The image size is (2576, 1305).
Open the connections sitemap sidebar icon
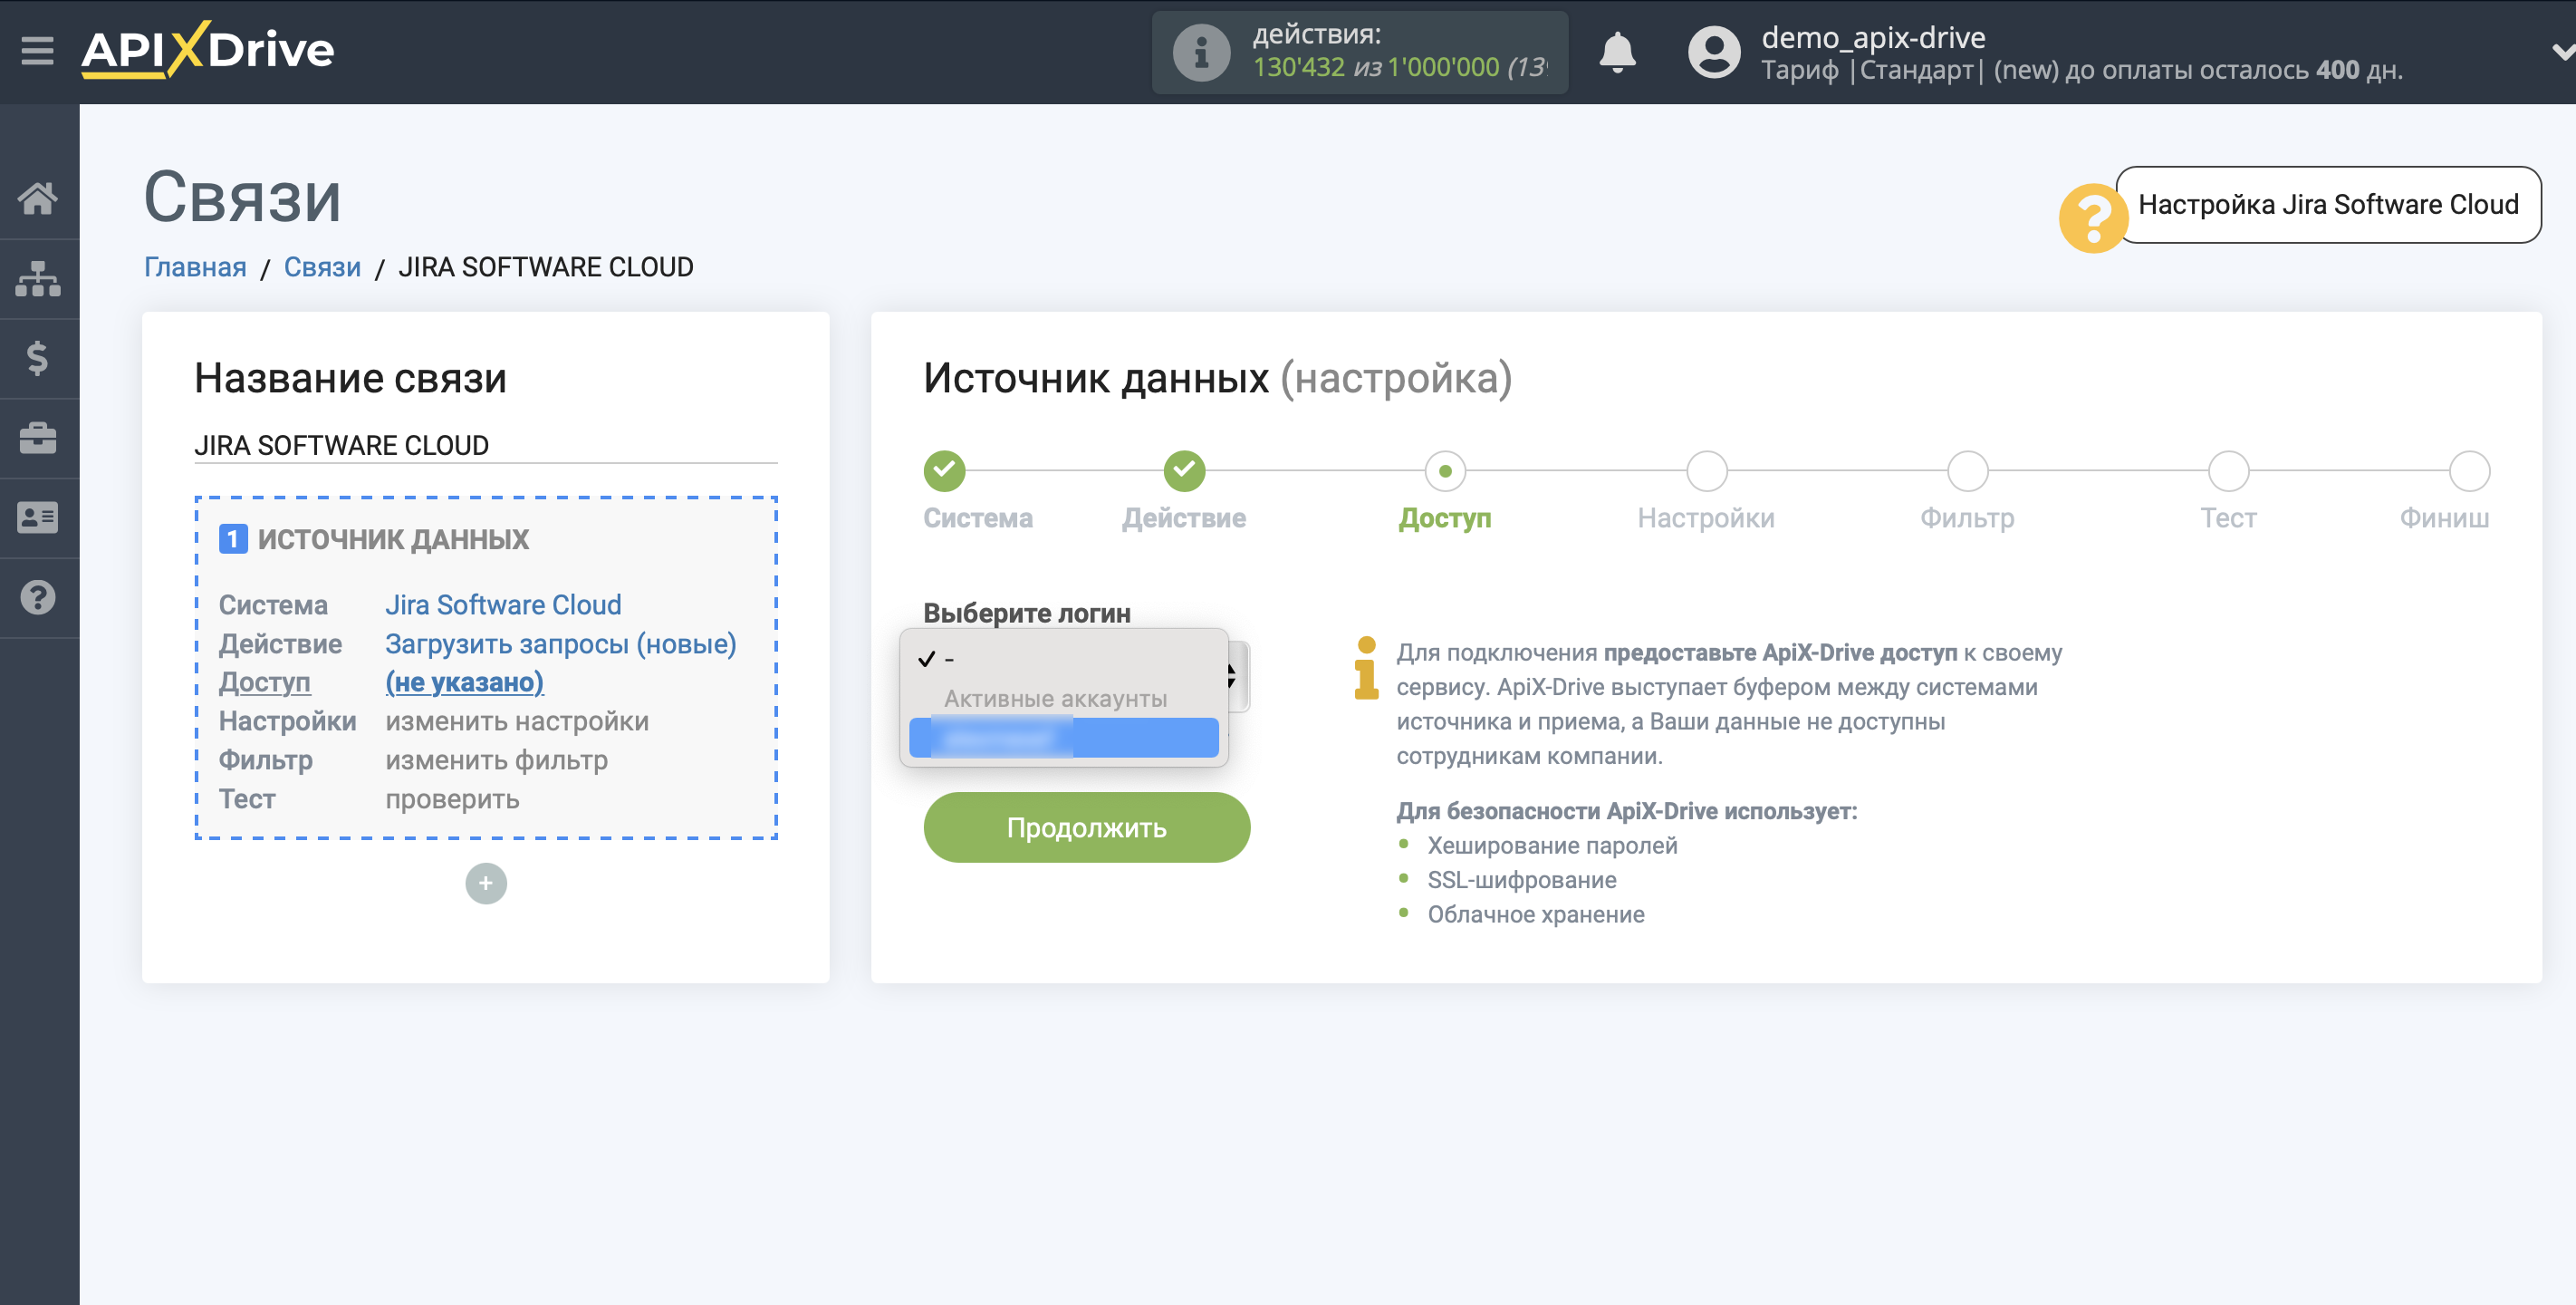38,279
